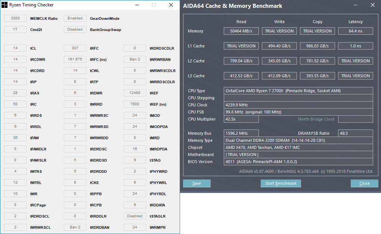Select the tREF 12480 value
This screenshot has width=381, height=234.
click(x=135, y=93)
